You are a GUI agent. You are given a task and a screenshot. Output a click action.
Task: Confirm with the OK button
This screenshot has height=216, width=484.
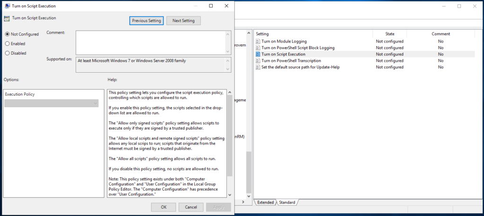point(164,207)
